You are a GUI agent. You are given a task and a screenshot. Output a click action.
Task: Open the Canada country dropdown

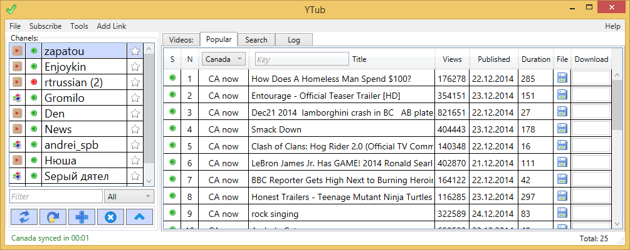pyautogui.click(x=223, y=59)
